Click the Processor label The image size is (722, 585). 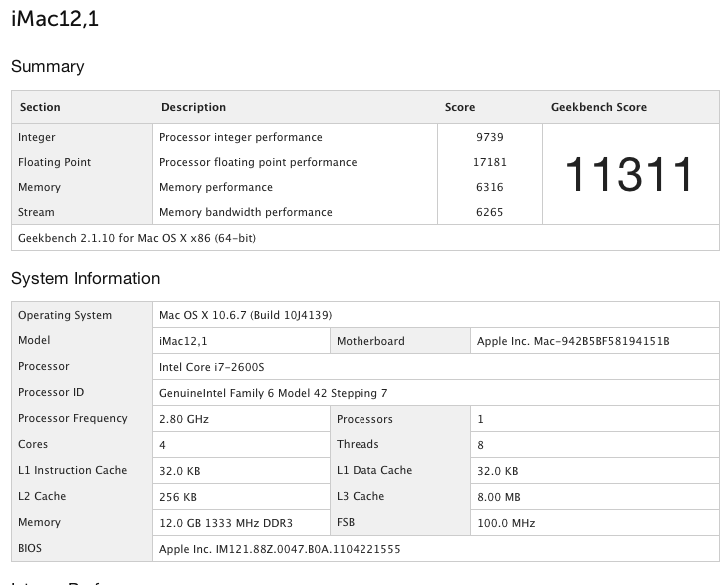click(x=43, y=366)
